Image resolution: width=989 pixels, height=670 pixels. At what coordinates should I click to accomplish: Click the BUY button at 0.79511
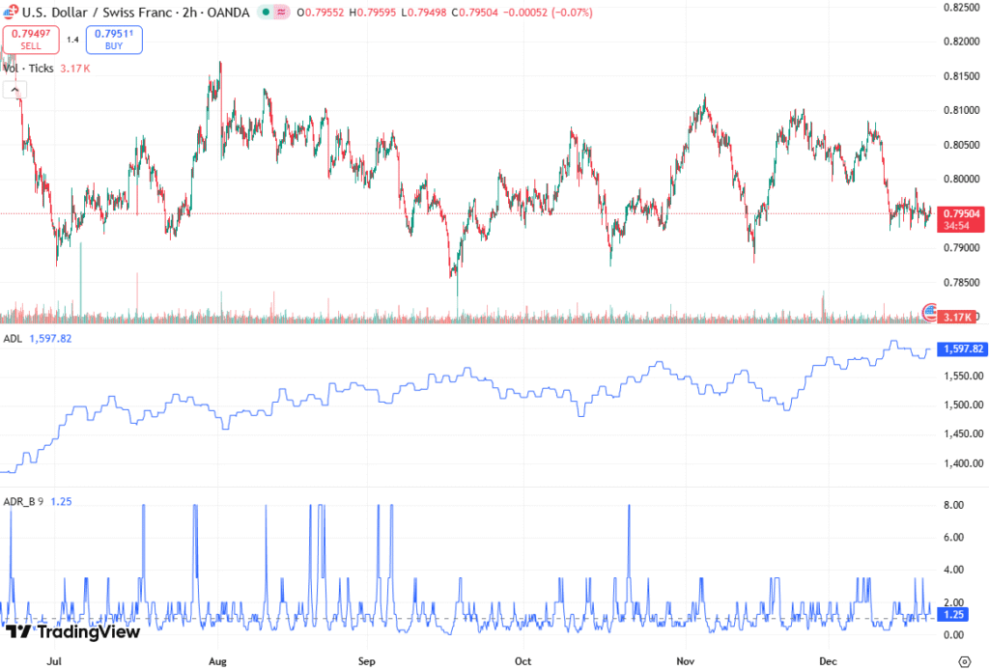click(114, 39)
